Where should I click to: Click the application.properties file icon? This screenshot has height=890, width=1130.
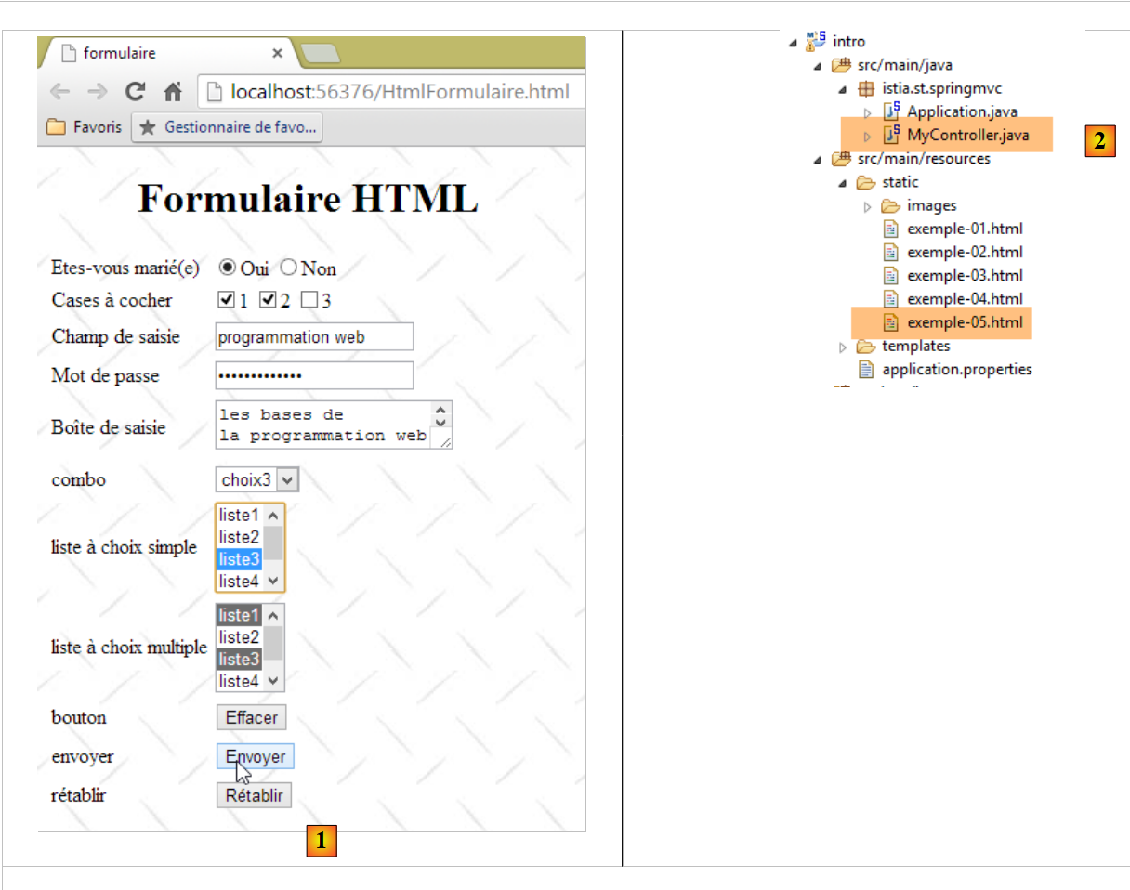pos(866,370)
